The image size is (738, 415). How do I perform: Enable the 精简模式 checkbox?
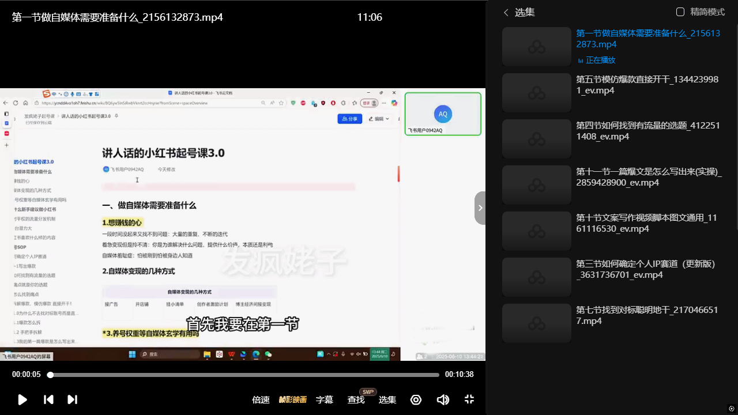pyautogui.click(x=680, y=12)
